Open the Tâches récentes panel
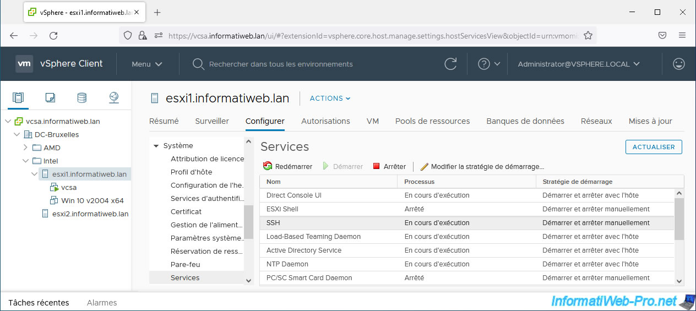696x311 pixels. pos(39,302)
